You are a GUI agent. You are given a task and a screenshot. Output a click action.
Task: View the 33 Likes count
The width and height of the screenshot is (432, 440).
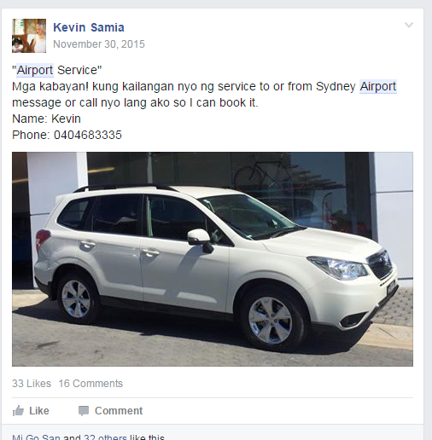[x=32, y=384]
